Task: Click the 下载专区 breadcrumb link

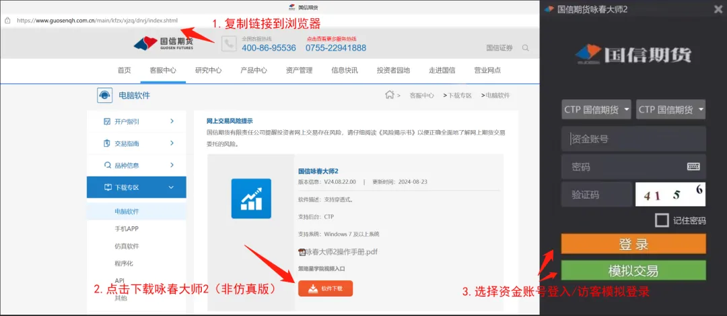Action: coord(459,95)
